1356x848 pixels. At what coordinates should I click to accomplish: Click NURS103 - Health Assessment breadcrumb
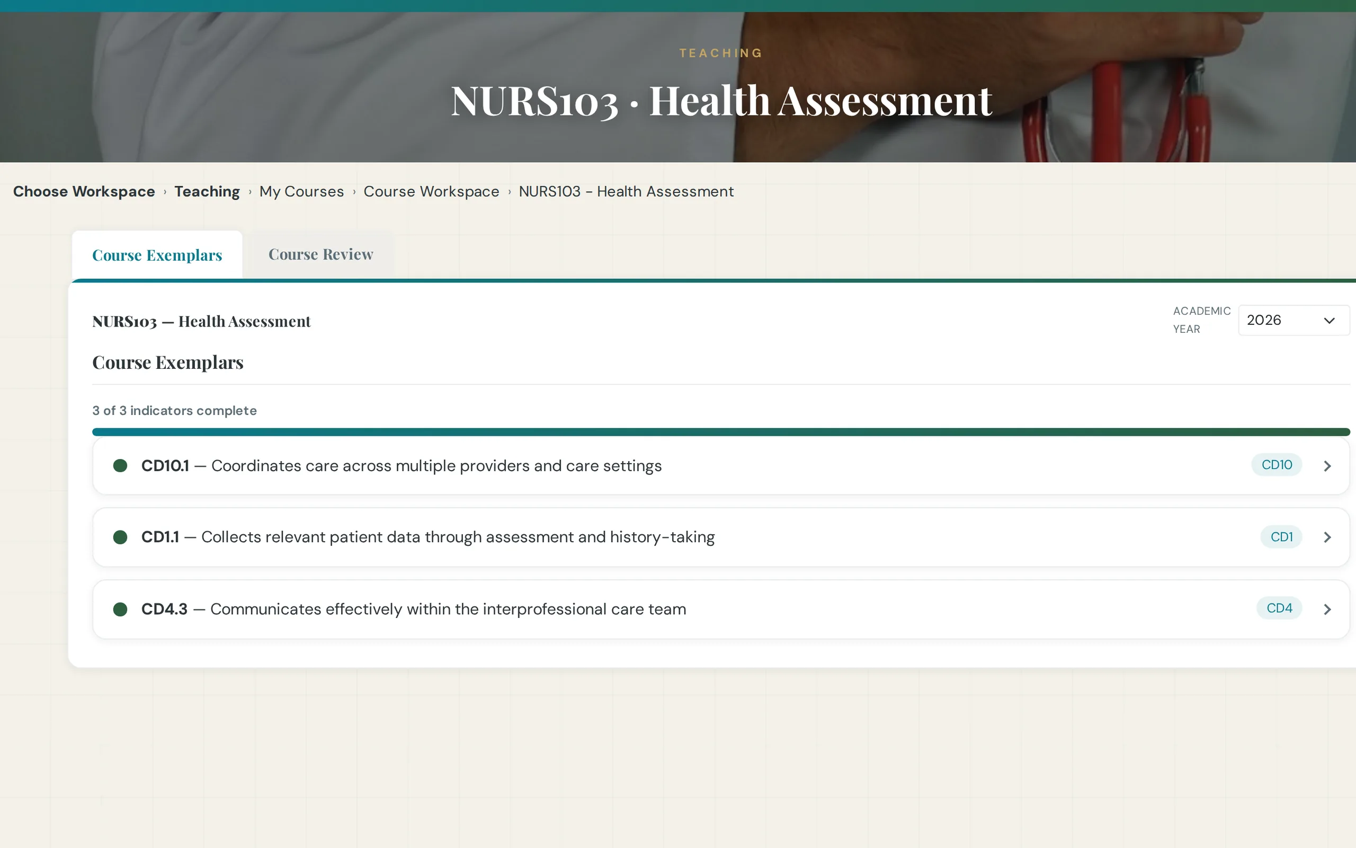pyautogui.click(x=626, y=191)
